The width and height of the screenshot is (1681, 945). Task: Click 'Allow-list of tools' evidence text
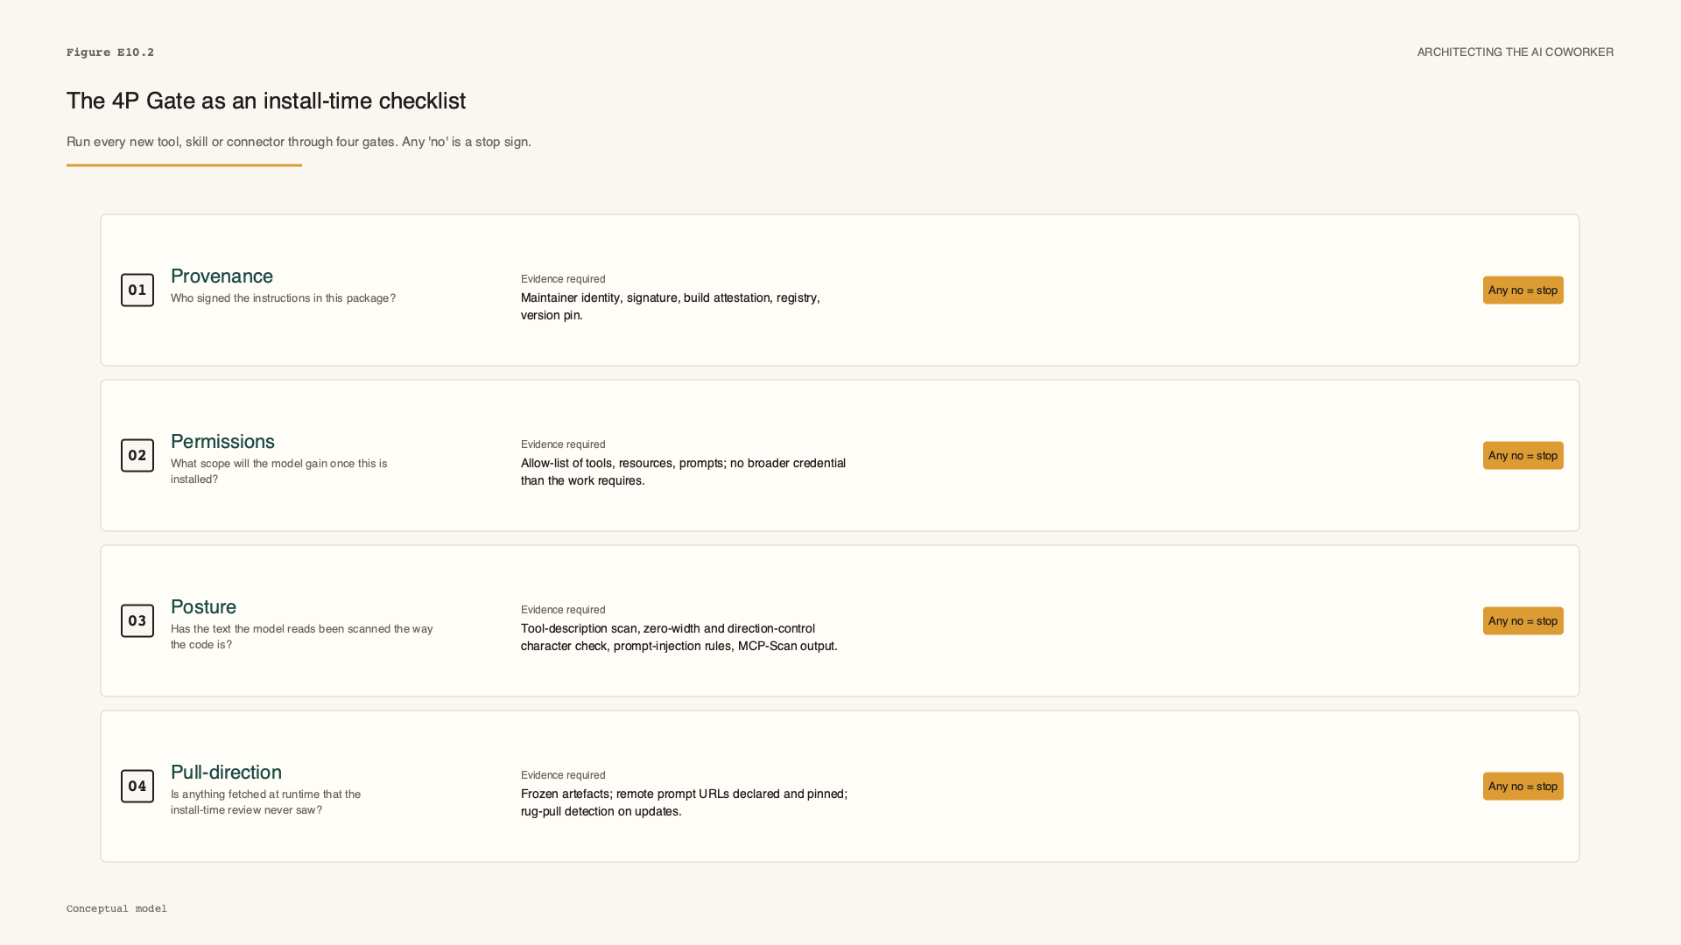click(683, 472)
